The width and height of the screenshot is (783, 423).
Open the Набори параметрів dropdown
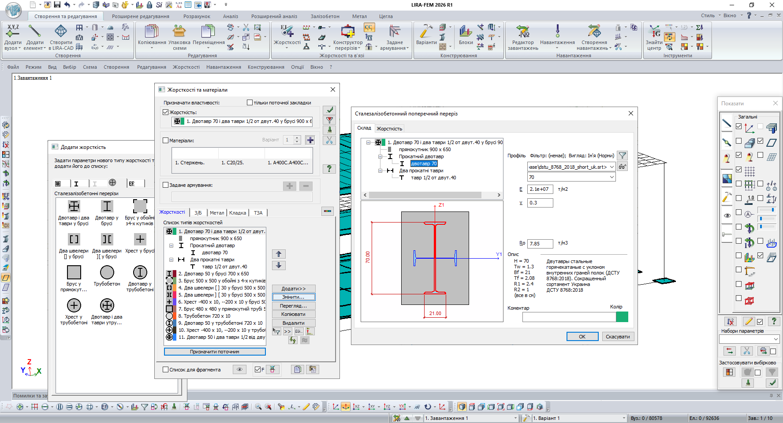(x=776, y=339)
